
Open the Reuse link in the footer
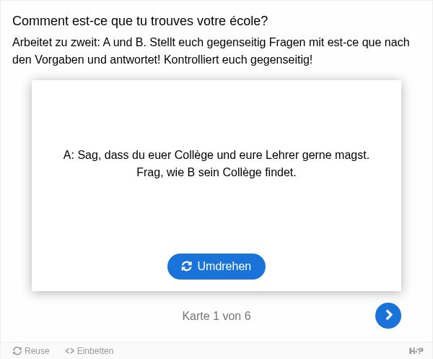click(31, 351)
